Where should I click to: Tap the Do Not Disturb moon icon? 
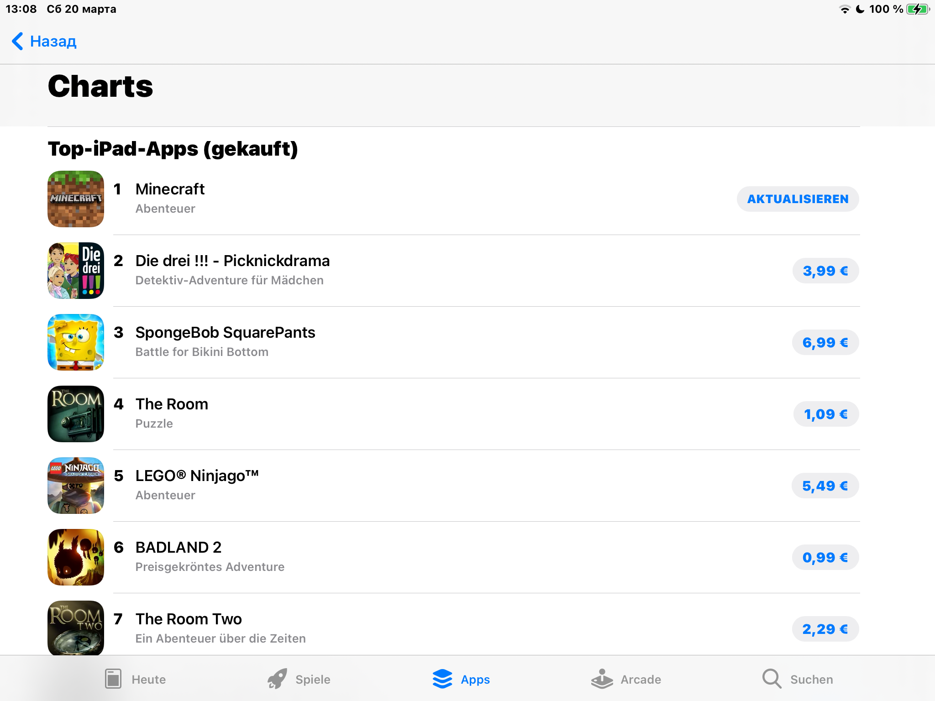pos(860,9)
